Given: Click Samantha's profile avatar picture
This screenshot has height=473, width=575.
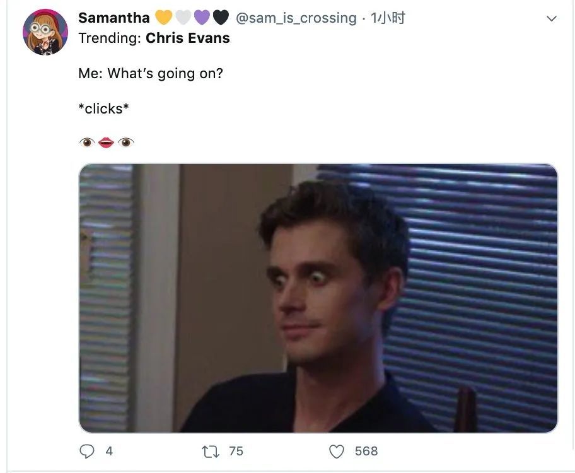Looking at the screenshot, I should [45, 32].
